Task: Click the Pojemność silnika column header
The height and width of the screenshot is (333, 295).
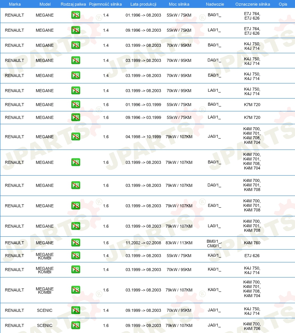Action: coord(105,4)
